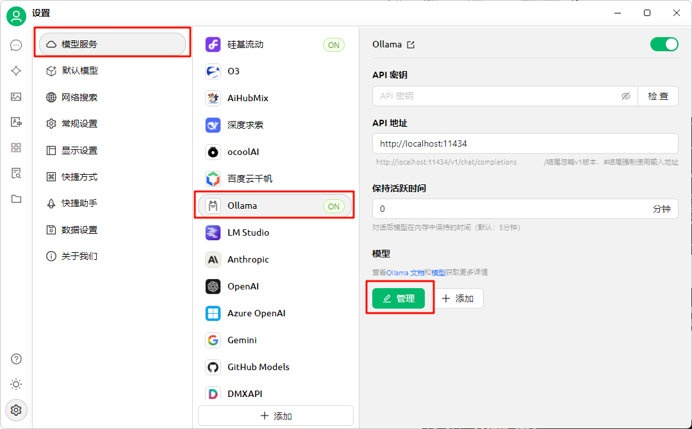Select 常规设置 settings menu

[x=113, y=124]
